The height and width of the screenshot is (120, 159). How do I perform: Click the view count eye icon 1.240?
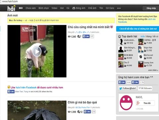point(69,36)
